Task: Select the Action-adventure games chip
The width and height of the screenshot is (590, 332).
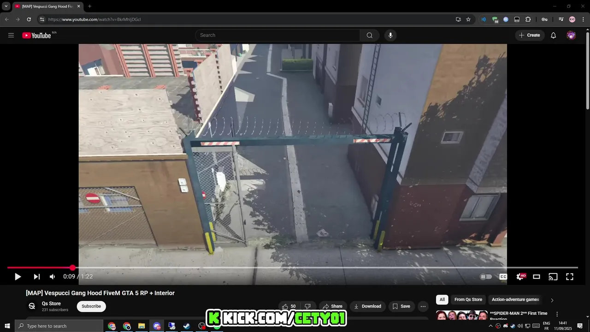Action: point(515,300)
